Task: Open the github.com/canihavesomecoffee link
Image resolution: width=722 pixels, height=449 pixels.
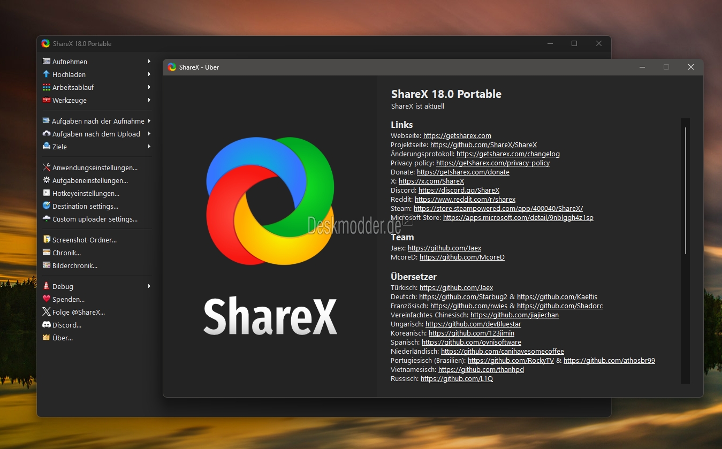Action: click(x=503, y=352)
